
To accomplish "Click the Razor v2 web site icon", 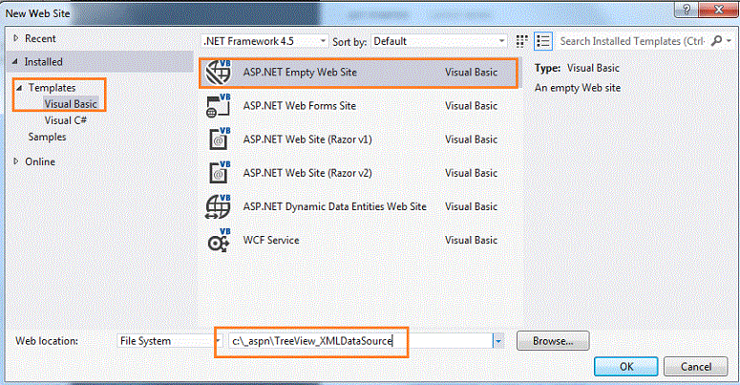I will point(219,173).
